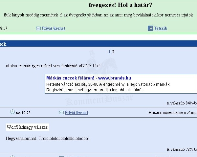The height and width of the screenshot is (157, 197).
Task: Click the envelope icon in the question header
Action: coord(38,28)
